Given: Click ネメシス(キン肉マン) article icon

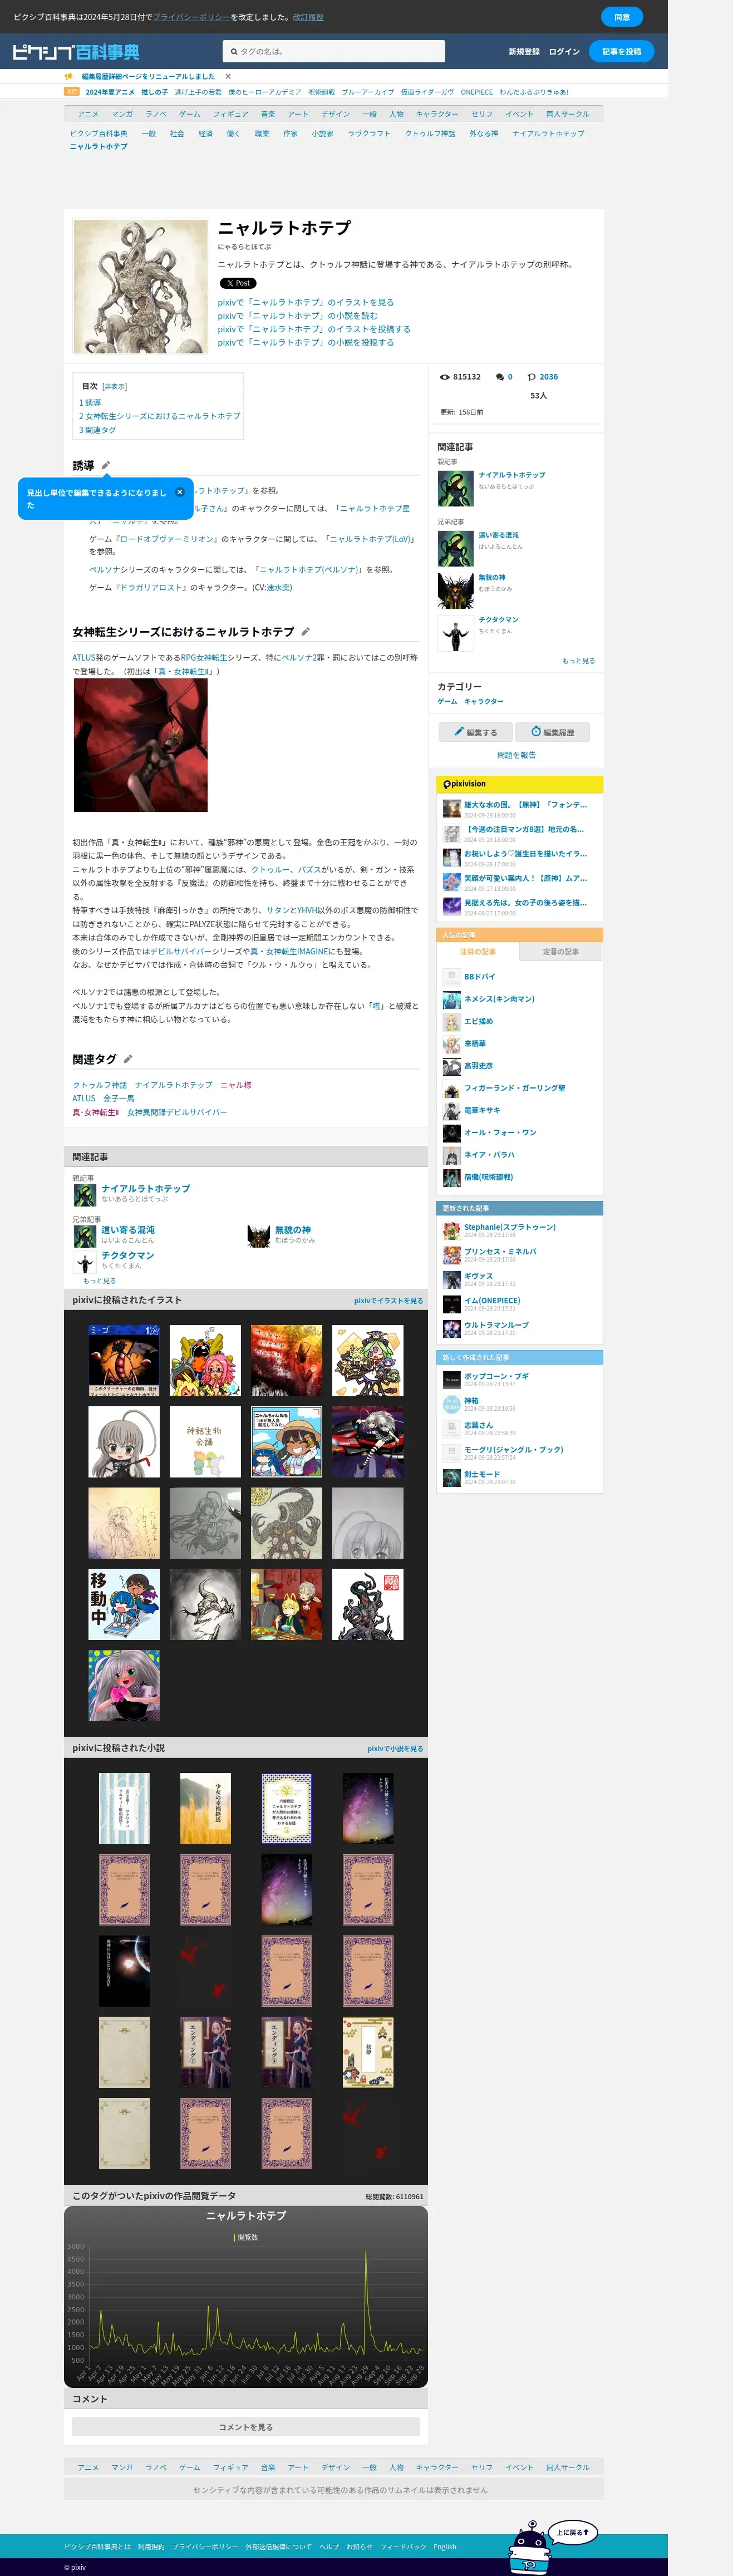Looking at the screenshot, I should coord(451,999).
